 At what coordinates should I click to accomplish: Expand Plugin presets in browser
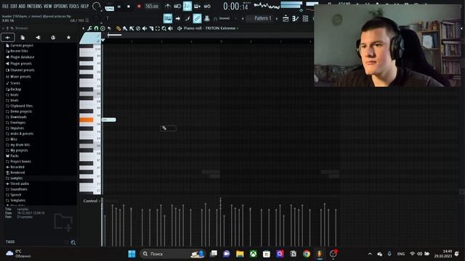coord(19,64)
